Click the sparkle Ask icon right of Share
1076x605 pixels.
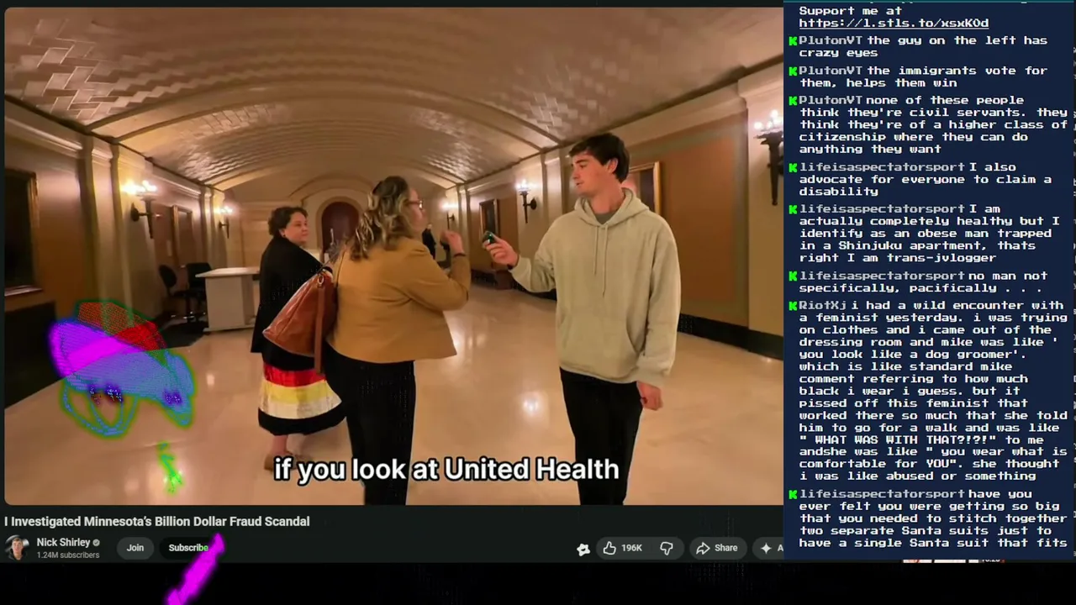click(766, 548)
